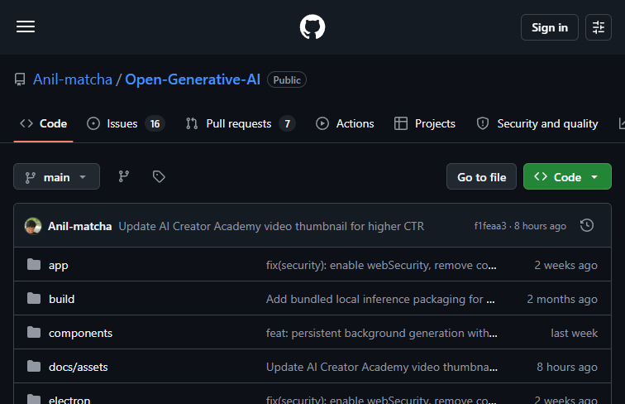Open 'Add bundled local inference packaging' commit
625x404 pixels.
click(380, 300)
